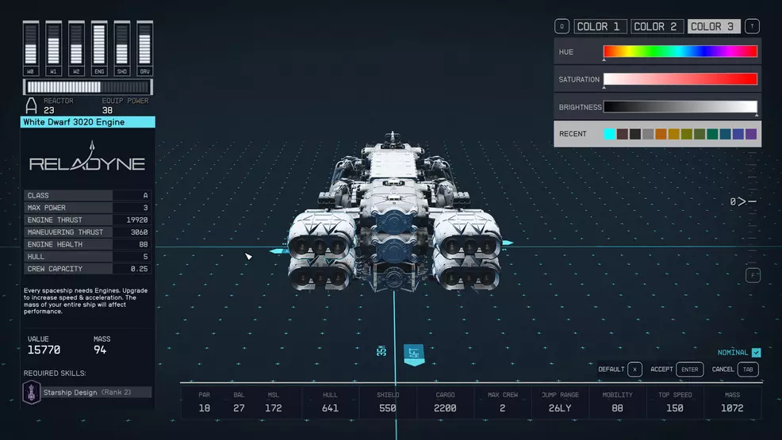Click the JUMP RANGE 26LY stat

(560, 402)
